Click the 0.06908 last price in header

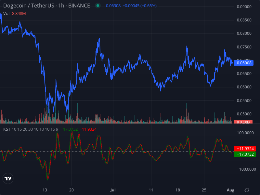point(113,6)
